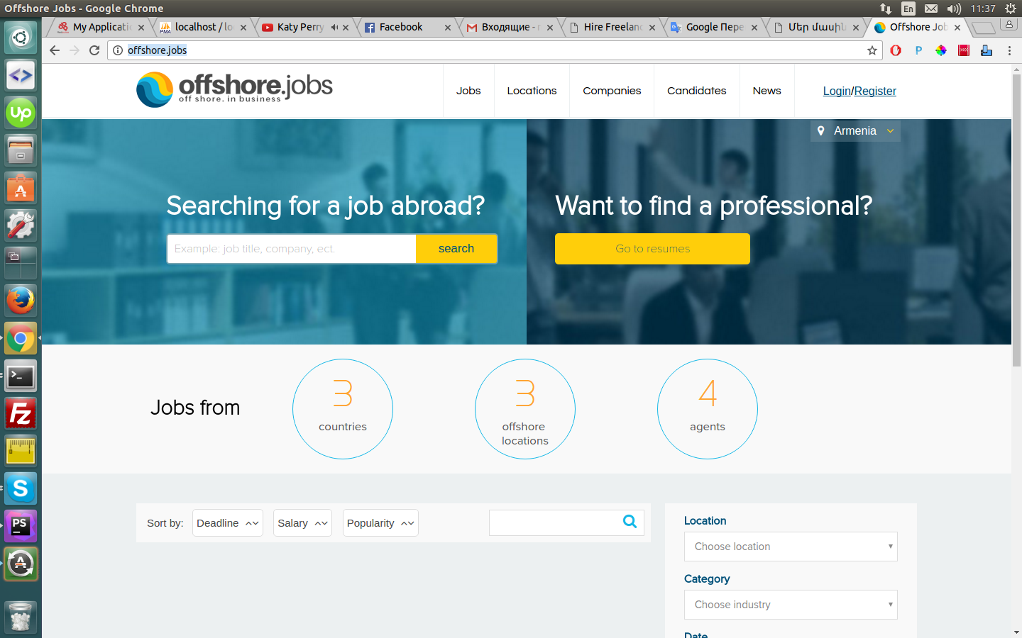1022x638 pixels.
Task: Open Software Updater in the dock
Action: (21, 564)
